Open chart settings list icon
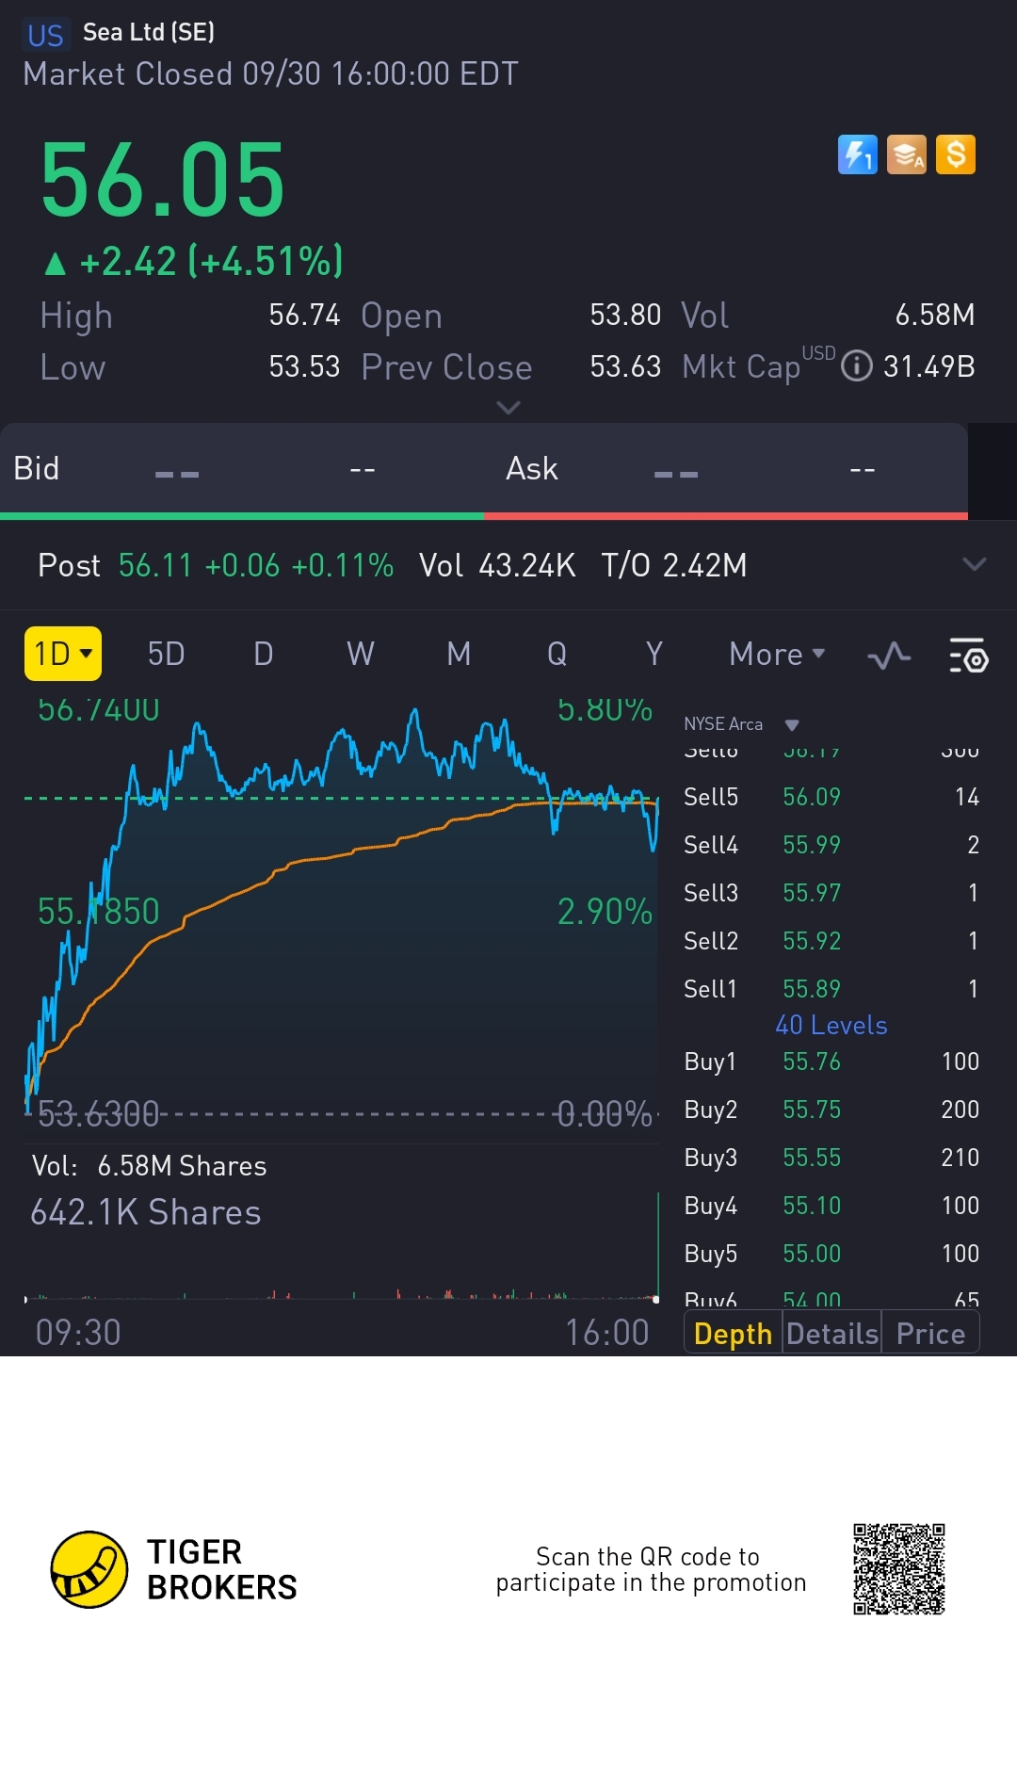This screenshot has height=1783, width=1017. 968,656
